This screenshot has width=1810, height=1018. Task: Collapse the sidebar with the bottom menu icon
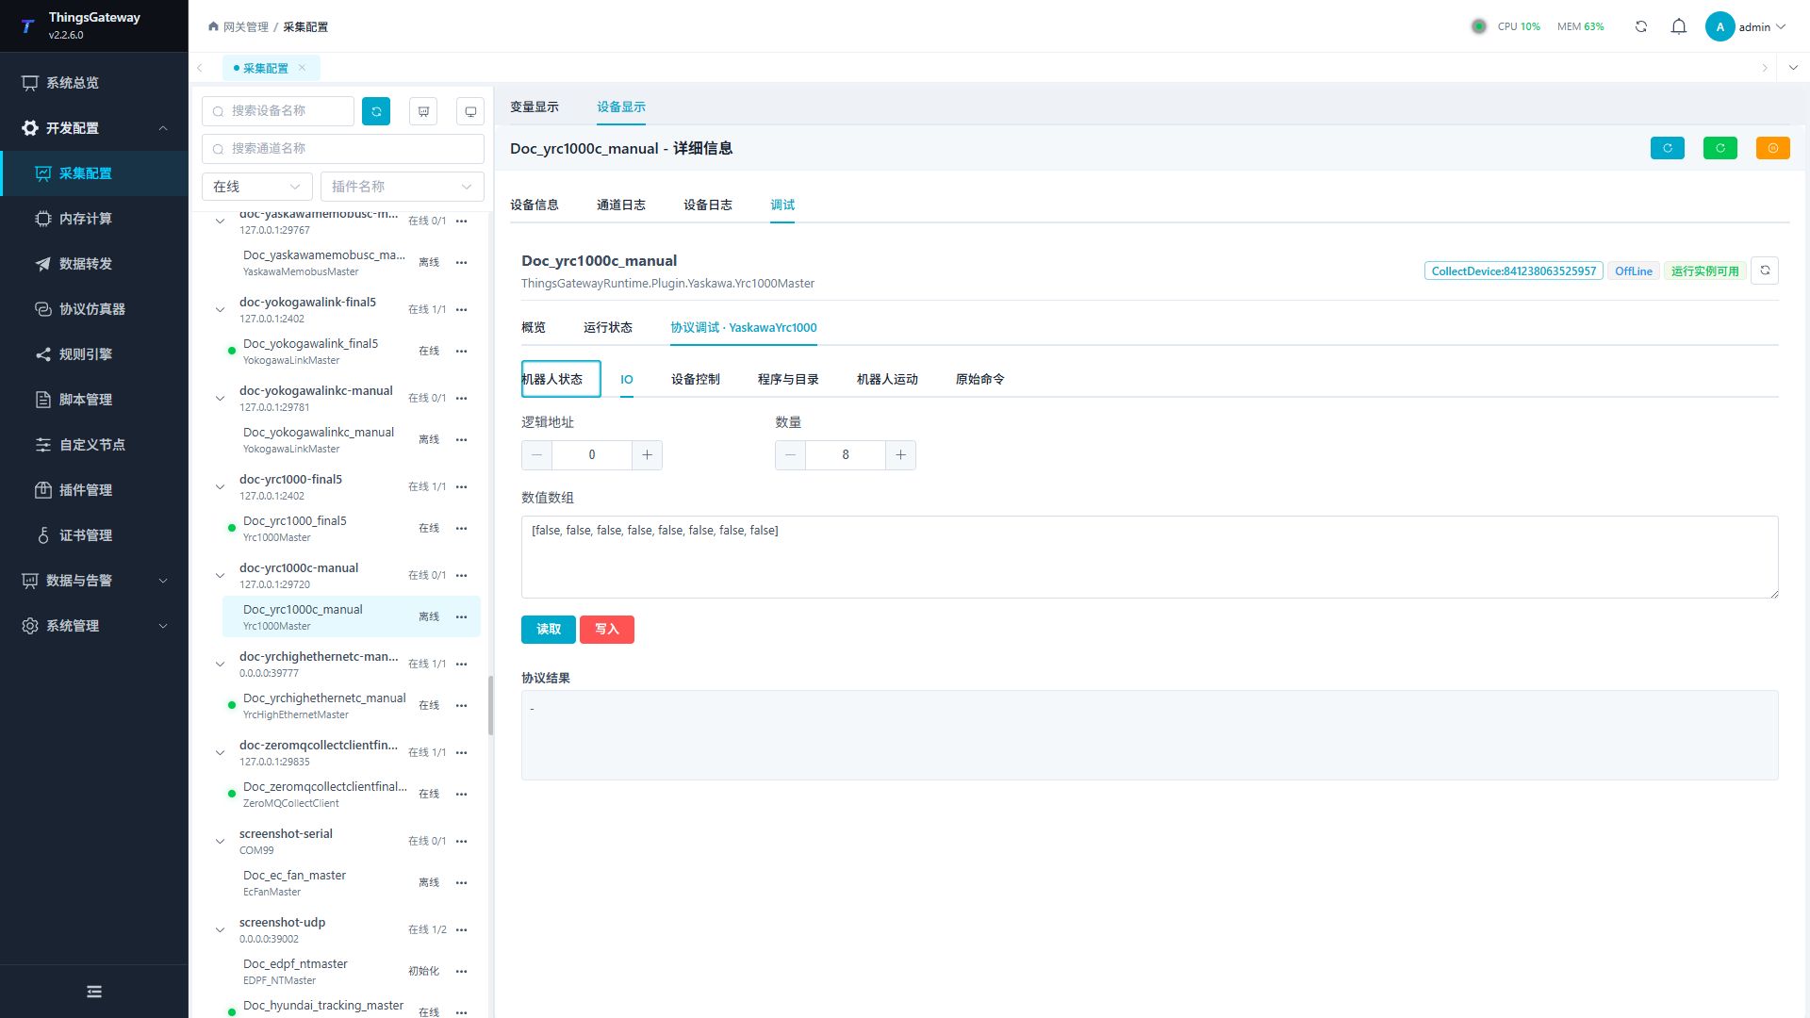(x=94, y=992)
